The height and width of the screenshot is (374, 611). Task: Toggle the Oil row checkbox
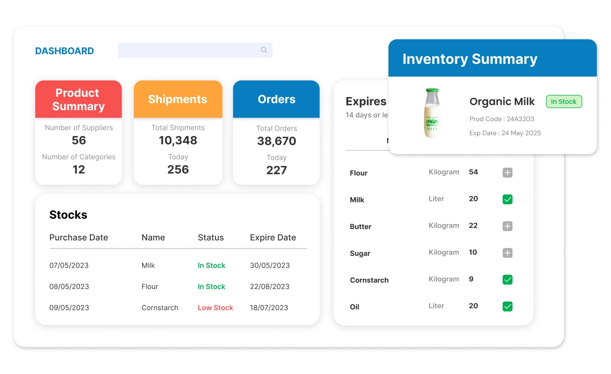507,307
